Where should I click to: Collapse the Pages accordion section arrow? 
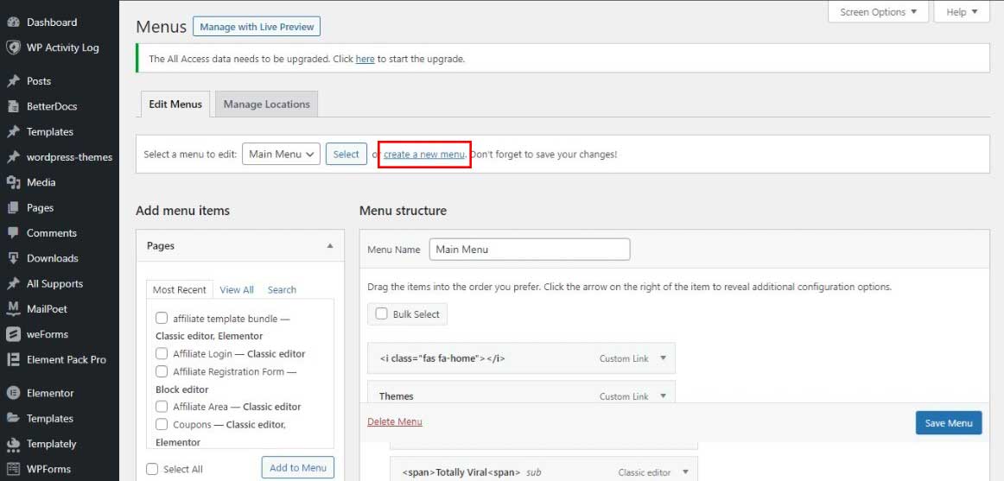pyautogui.click(x=330, y=245)
